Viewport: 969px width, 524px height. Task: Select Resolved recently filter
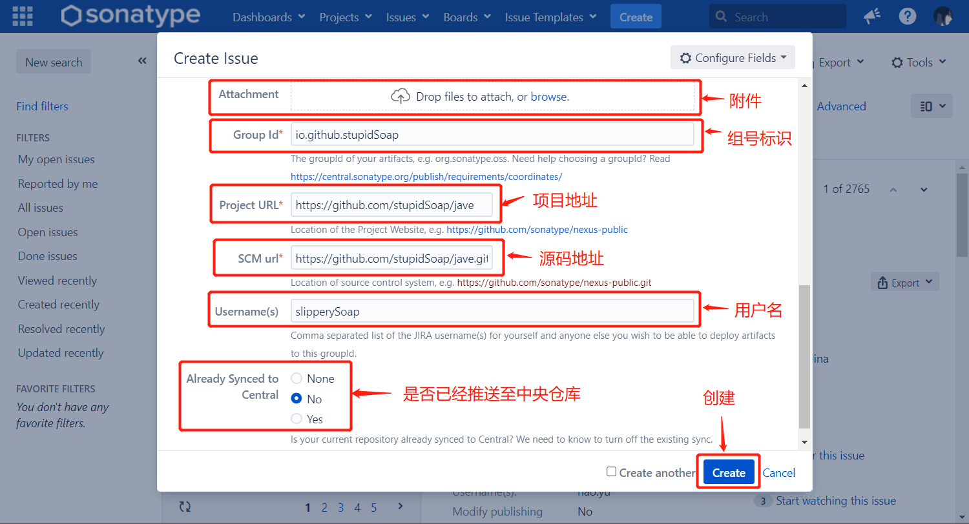click(x=61, y=329)
